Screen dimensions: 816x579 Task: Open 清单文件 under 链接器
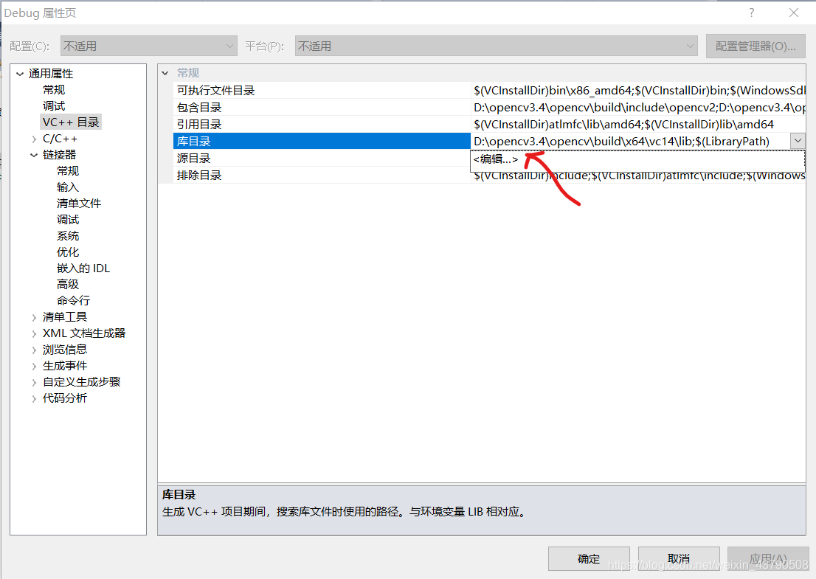click(x=79, y=204)
